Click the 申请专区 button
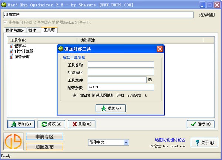The width and height of the screenshot is (222, 160). click(44, 136)
